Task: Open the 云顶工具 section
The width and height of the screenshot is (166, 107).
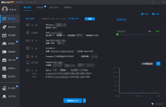Action: point(10,96)
